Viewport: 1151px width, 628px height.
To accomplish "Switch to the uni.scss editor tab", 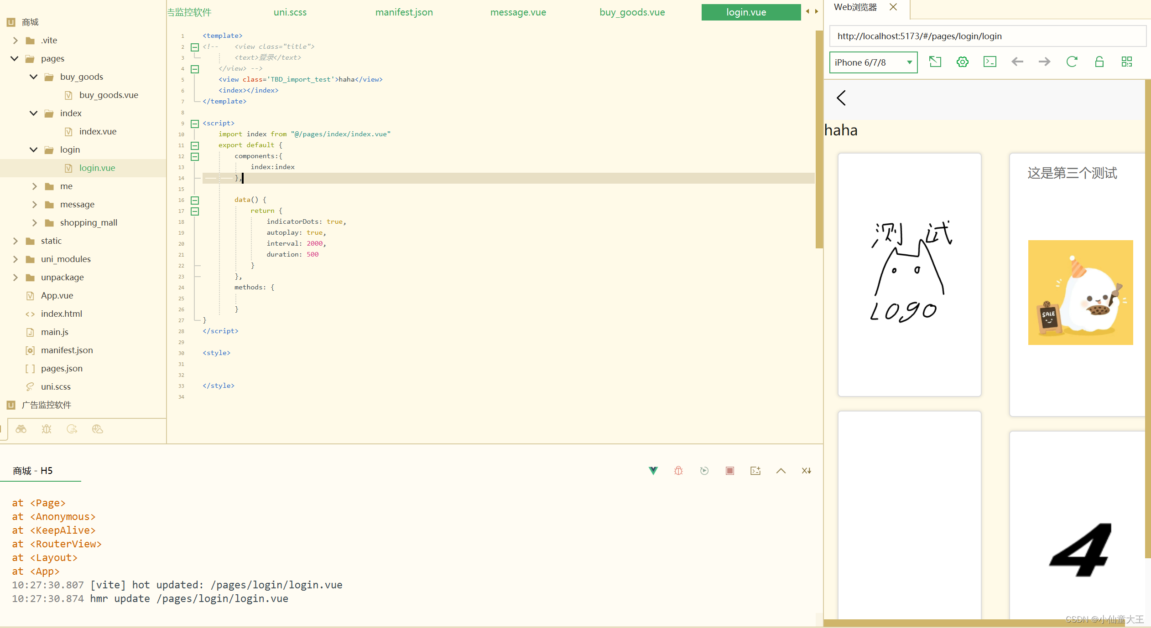I will 290,12.
